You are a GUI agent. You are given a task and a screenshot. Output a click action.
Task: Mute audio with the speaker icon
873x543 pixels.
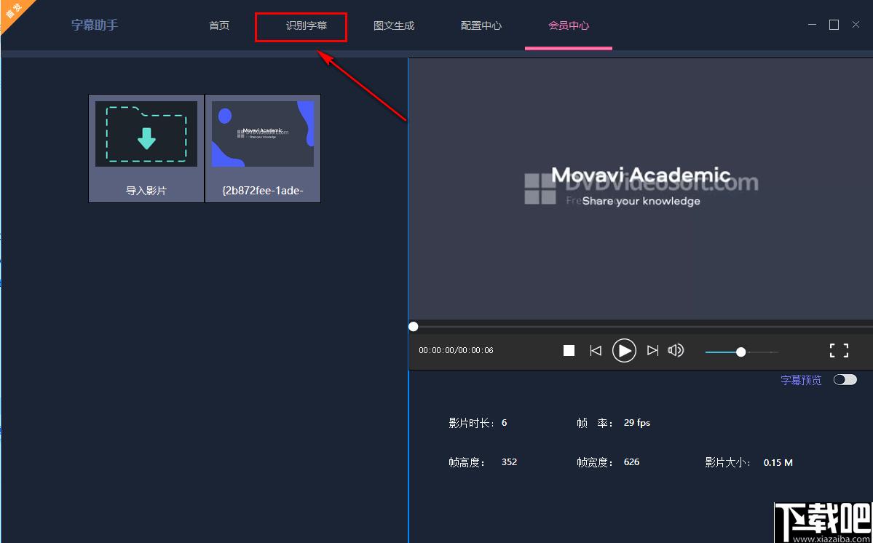pos(676,351)
